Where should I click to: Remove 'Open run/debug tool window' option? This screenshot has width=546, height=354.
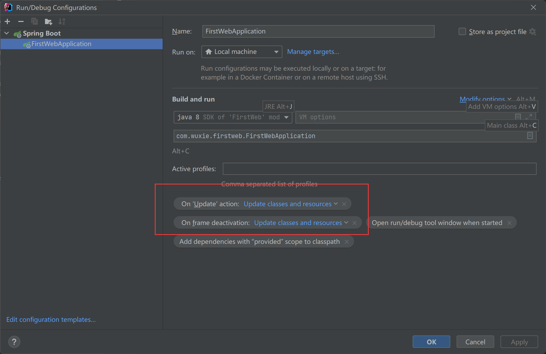coord(509,223)
